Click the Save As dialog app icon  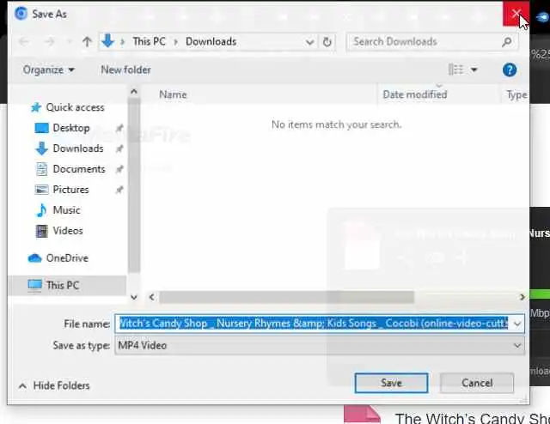click(x=21, y=14)
